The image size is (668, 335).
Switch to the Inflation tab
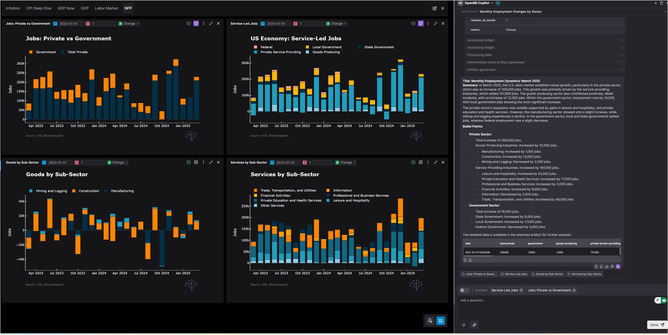point(13,8)
